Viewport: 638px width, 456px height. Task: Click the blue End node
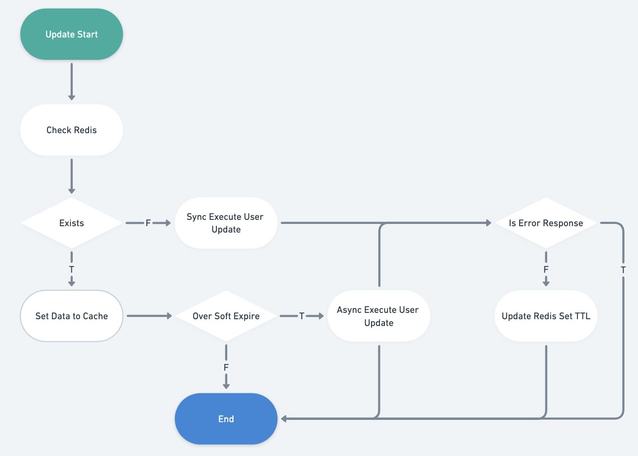click(x=226, y=419)
